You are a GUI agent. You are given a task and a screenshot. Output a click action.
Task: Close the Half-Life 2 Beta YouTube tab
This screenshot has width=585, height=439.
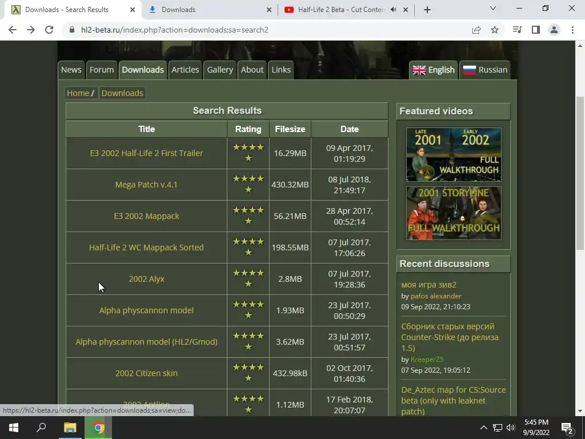(x=406, y=10)
